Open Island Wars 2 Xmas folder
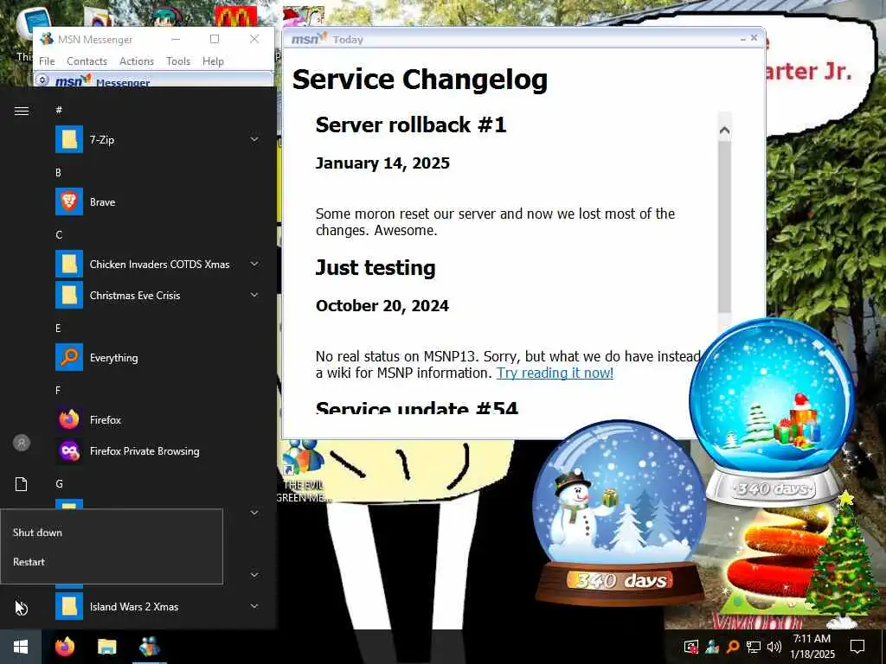 pyautogui.click(x=157, y=607)
